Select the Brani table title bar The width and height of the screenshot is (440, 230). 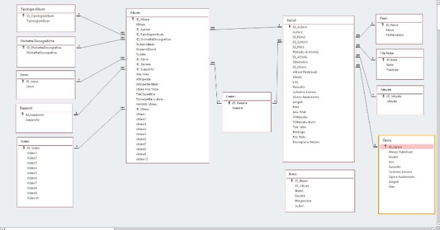click(320, 174)
